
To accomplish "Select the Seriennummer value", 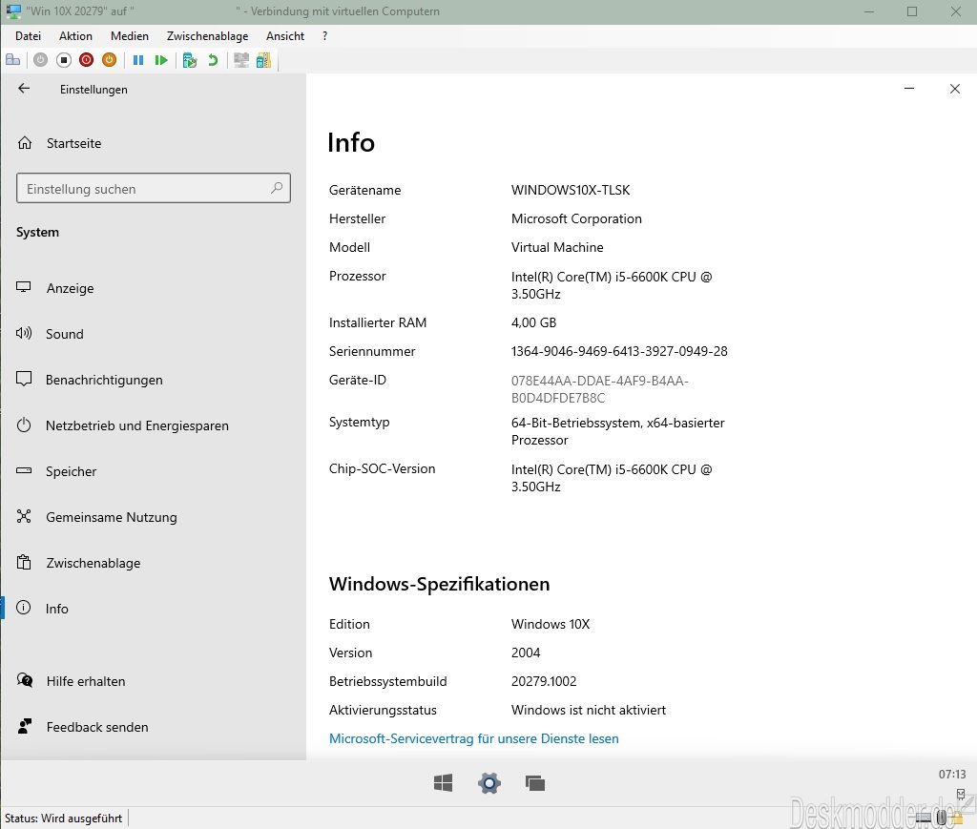I will 619,351.
